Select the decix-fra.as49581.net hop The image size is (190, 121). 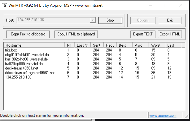pos(21,68)
